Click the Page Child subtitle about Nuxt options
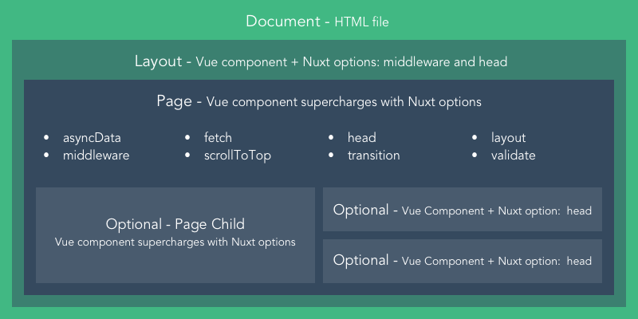Viewport: 638px width, 319px height. tap(175, 242)
